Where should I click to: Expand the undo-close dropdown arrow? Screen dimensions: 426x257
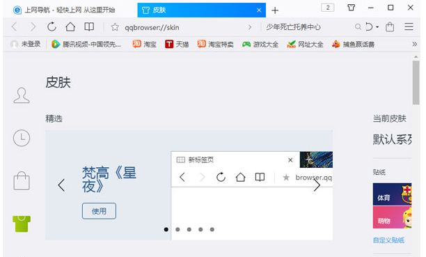[377, 27]
